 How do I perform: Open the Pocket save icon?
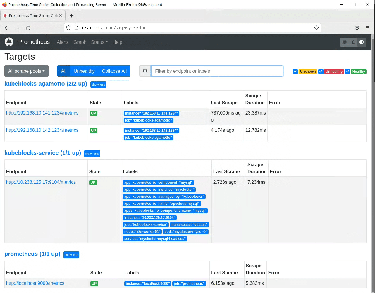(357, 28)
